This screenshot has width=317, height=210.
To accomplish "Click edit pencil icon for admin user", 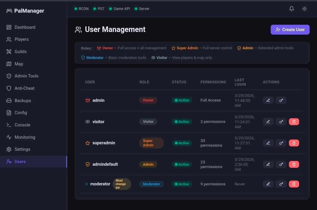I will (x=268, y=100).
